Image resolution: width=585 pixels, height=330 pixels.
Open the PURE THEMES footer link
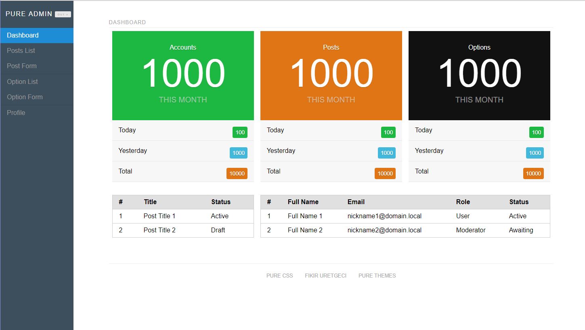coord(377,276)
